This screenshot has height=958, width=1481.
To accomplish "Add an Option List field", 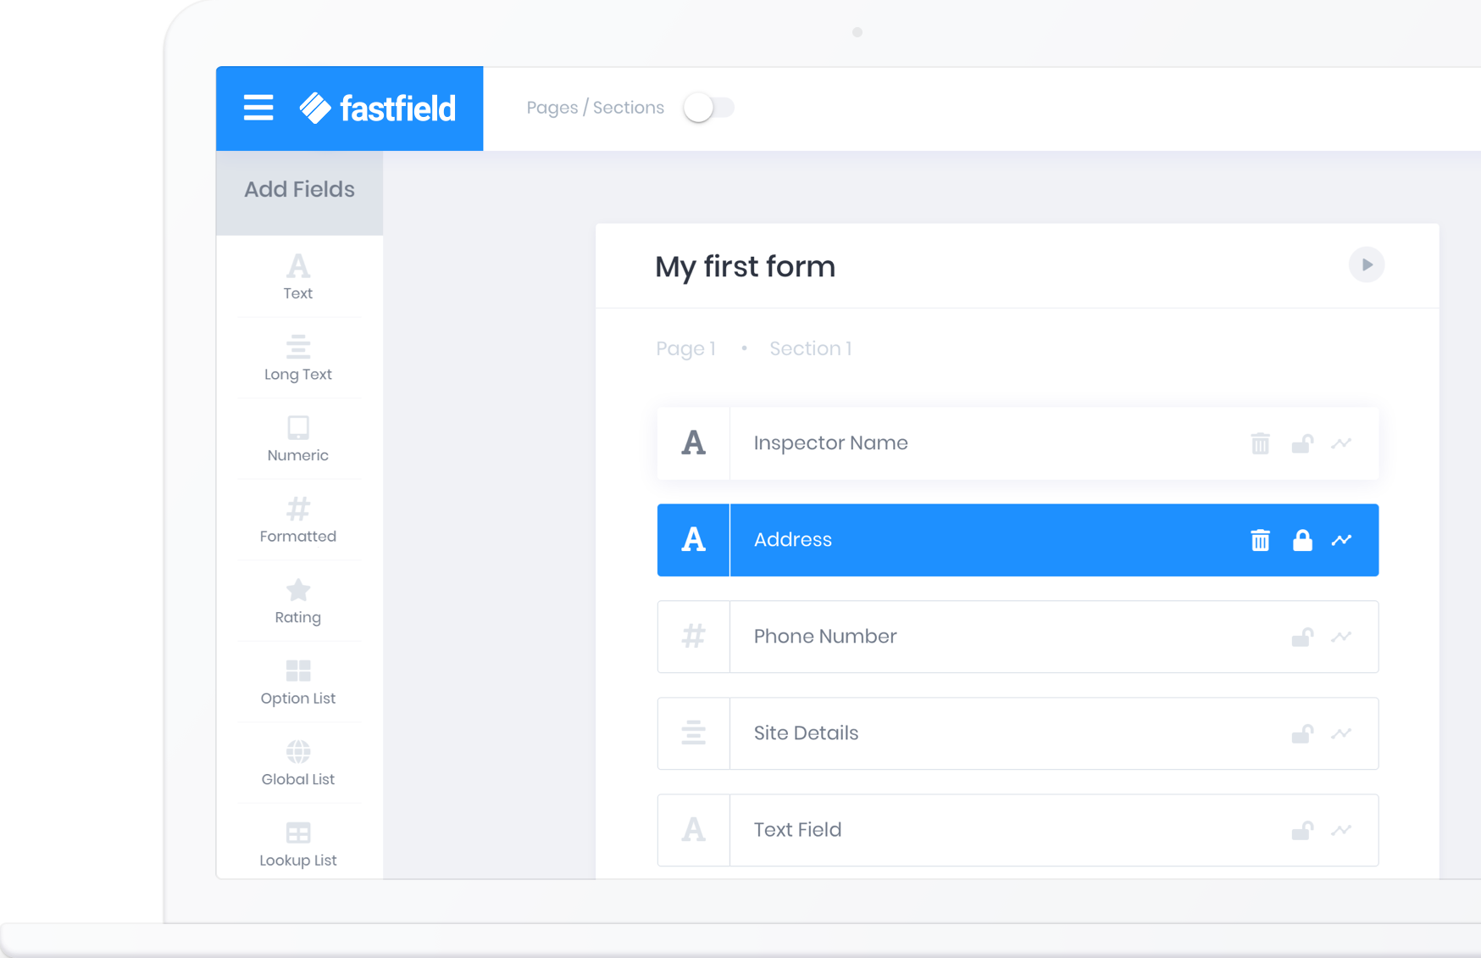I will (x=297, y=682).
